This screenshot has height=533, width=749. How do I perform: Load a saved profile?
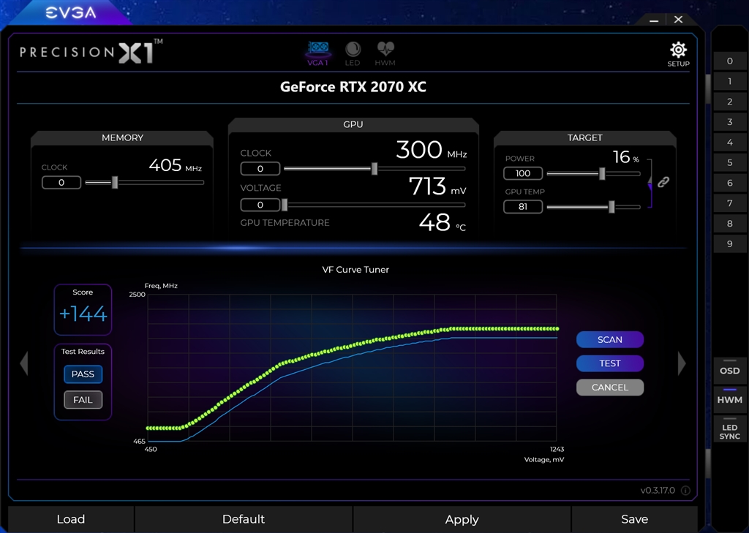coord(71,519)
